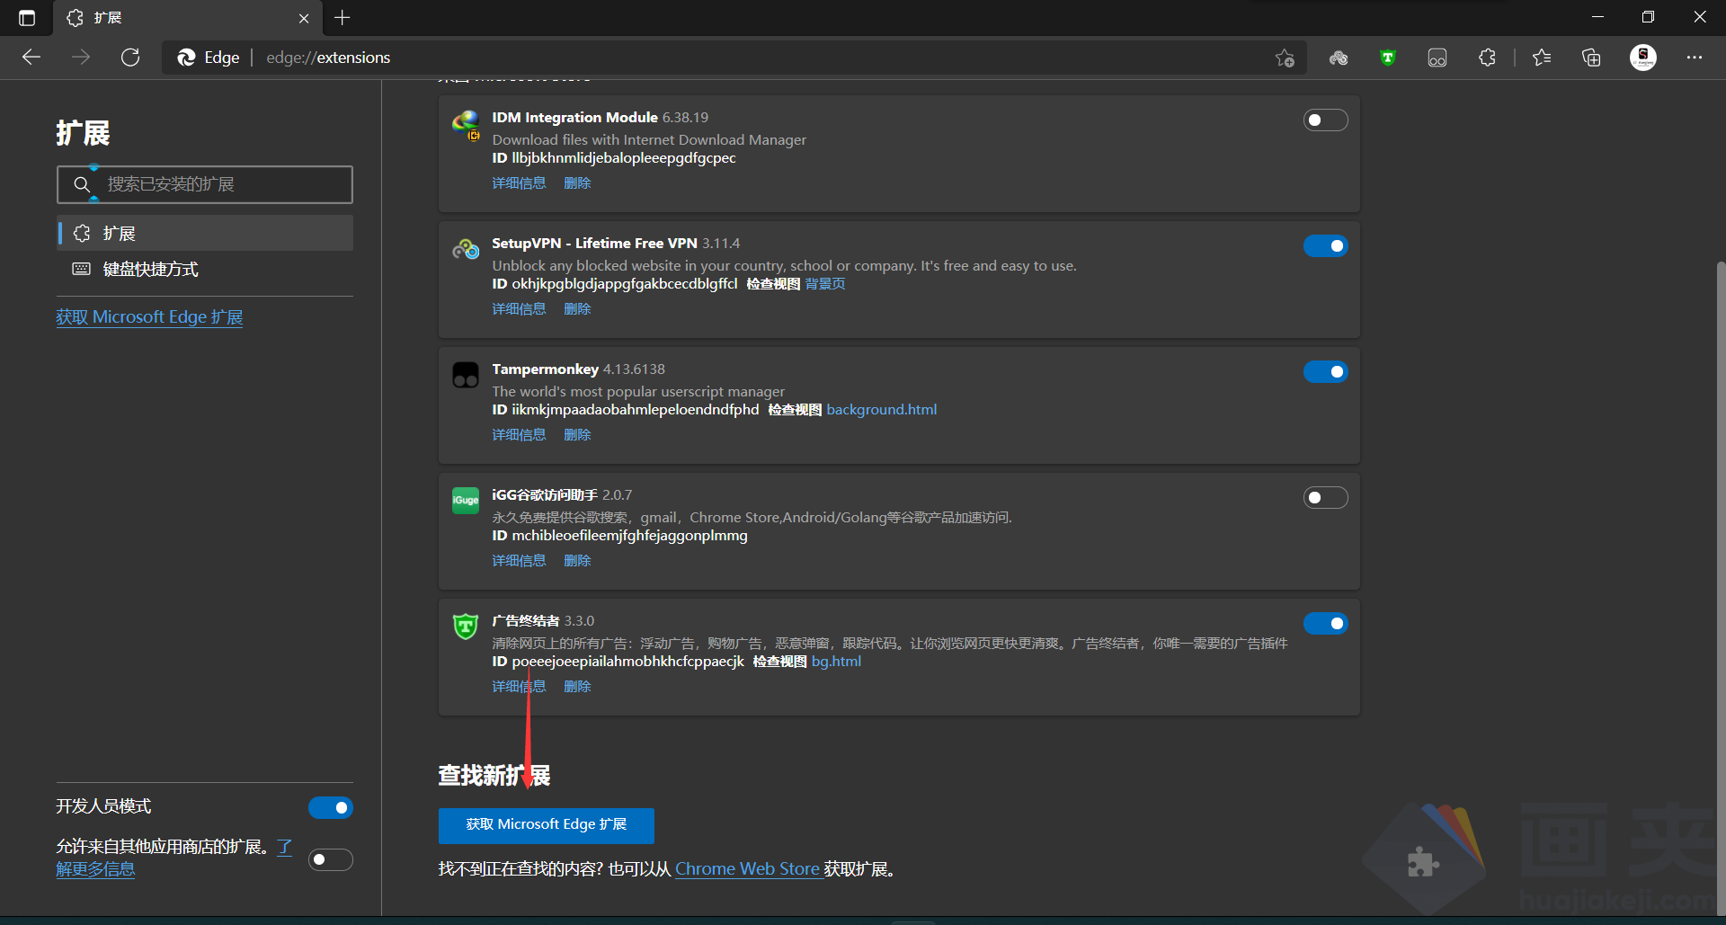Select the 扩展 sidebar item

(x=119, y=234)
